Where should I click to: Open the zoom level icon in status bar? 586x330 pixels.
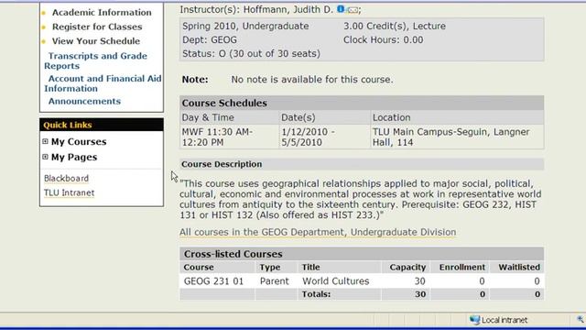coord(580,320)
